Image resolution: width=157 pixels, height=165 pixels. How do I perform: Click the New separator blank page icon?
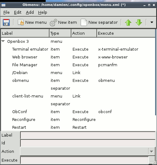(x=84, y=22)
